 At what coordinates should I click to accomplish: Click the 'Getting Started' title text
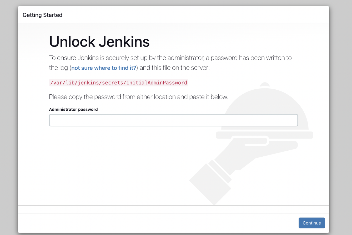(42, 15)
